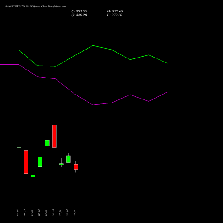Click the 29 Jul date label on the axis

click(74, 213)
